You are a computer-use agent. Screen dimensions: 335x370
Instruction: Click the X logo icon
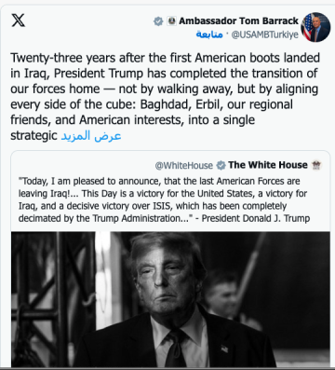click(19, 21)
